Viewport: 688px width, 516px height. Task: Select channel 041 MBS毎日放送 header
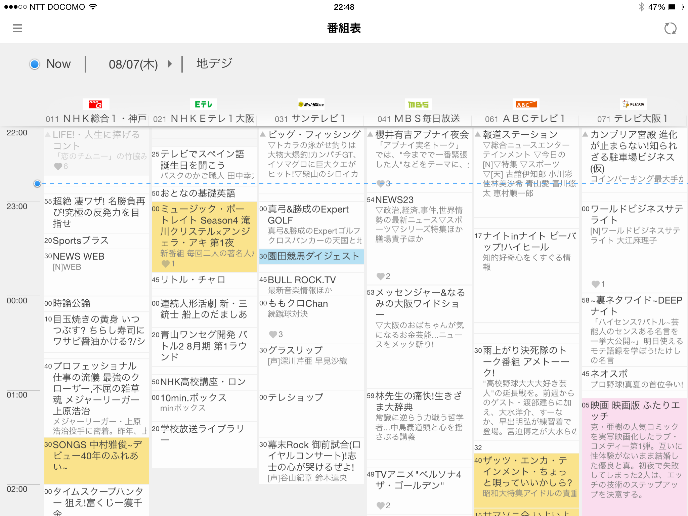(x=419, y=119)
